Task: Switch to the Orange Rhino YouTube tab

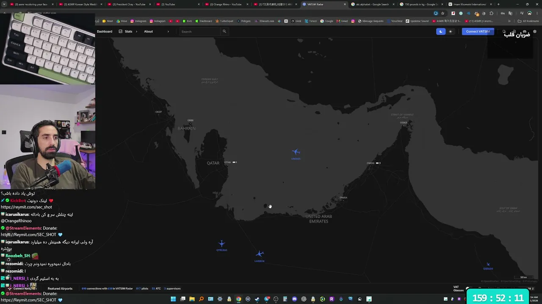Action: [x=228, y=4]
